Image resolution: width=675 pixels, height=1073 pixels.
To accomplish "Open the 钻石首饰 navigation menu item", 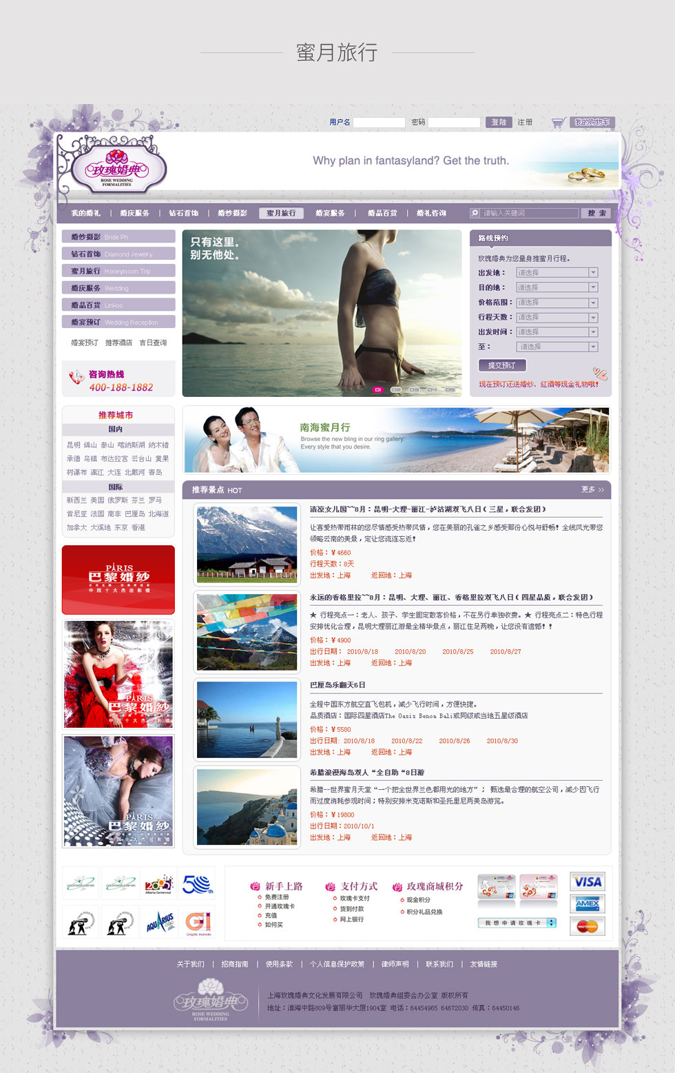I will [x=184, y=214].
